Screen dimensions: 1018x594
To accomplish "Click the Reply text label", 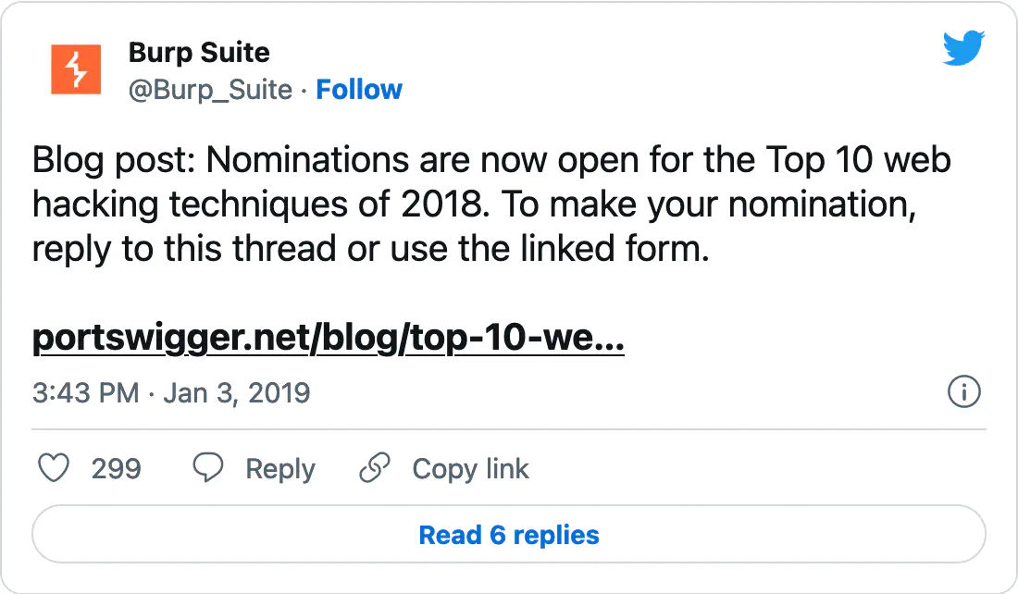I will pos(280,469).
